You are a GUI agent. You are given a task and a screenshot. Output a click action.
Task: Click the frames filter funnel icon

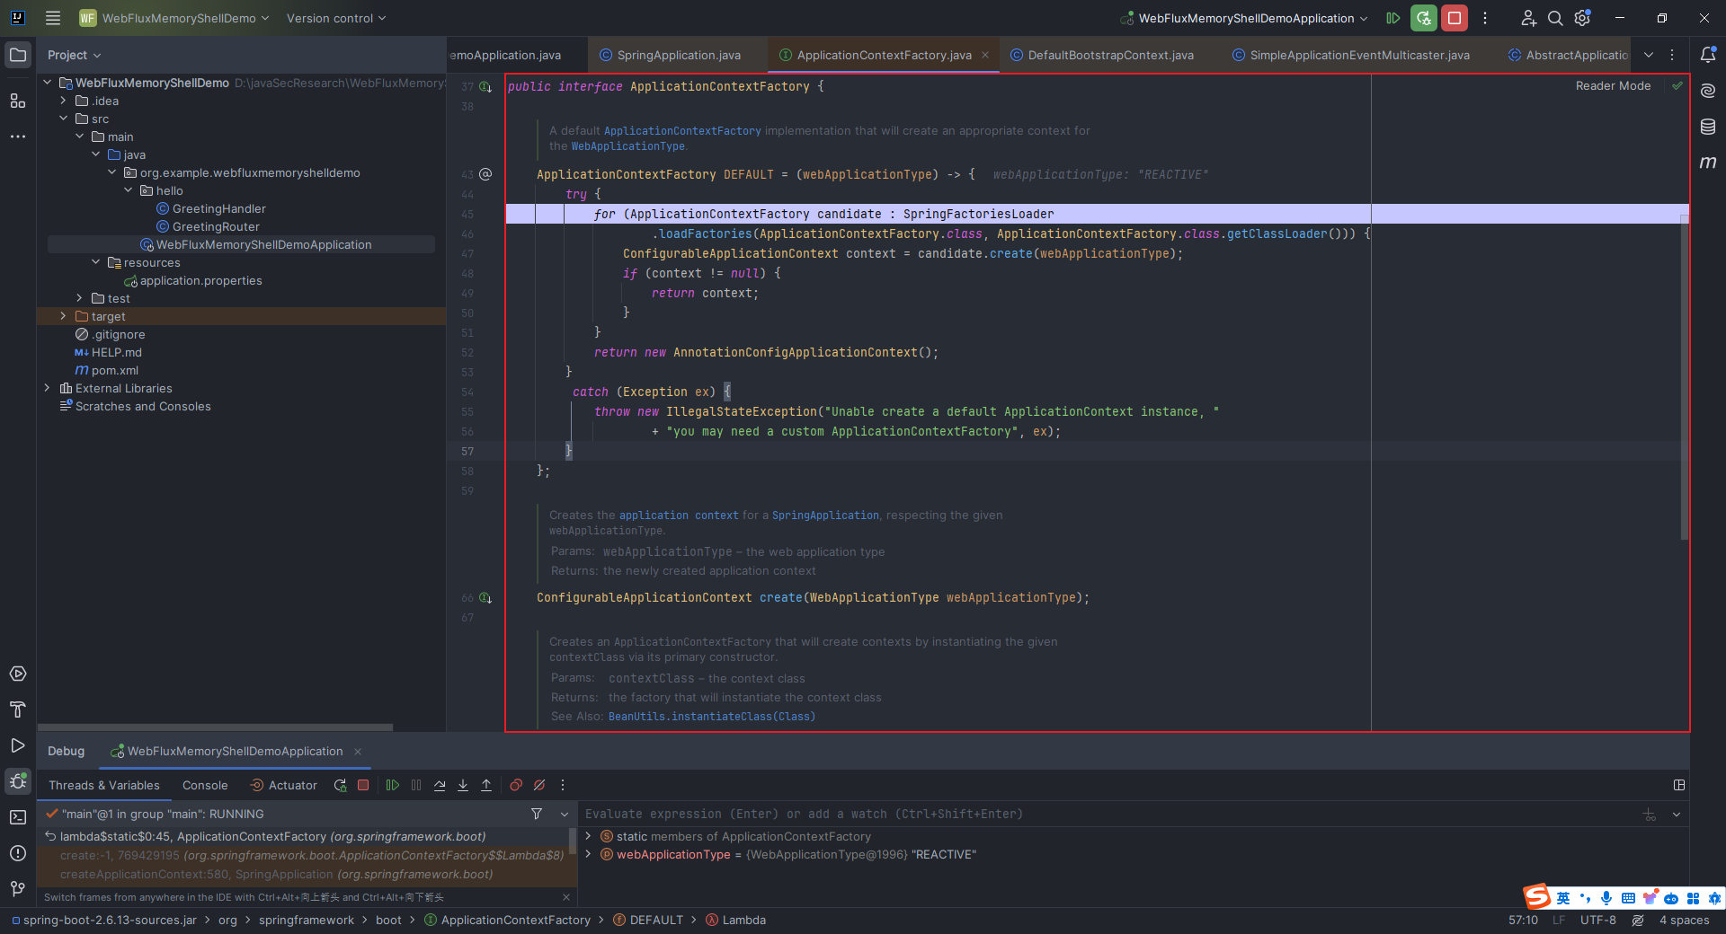pos(537,814)
